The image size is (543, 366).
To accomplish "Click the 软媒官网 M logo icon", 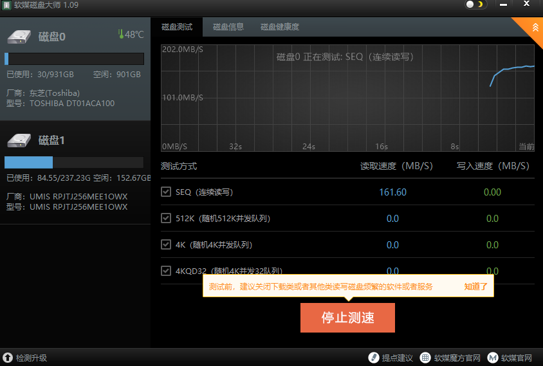I will click(493, 358).
